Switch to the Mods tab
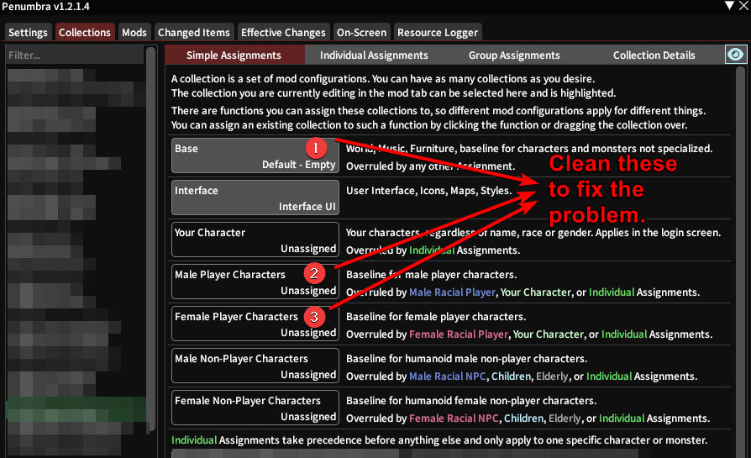751x458 pixels. (x=134, y=33)
